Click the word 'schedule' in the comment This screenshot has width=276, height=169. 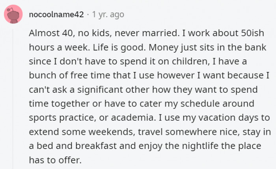(200, 103)
